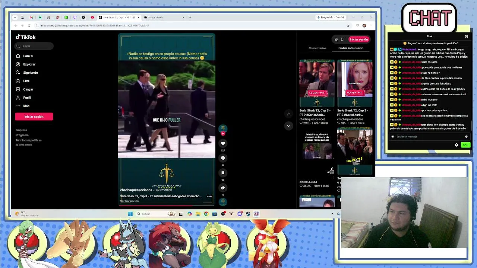Screen dimensions: 477x268
Task: Open the T2, Cap 3 - Pt 9 thumbnail
Action: click(317, 84)
